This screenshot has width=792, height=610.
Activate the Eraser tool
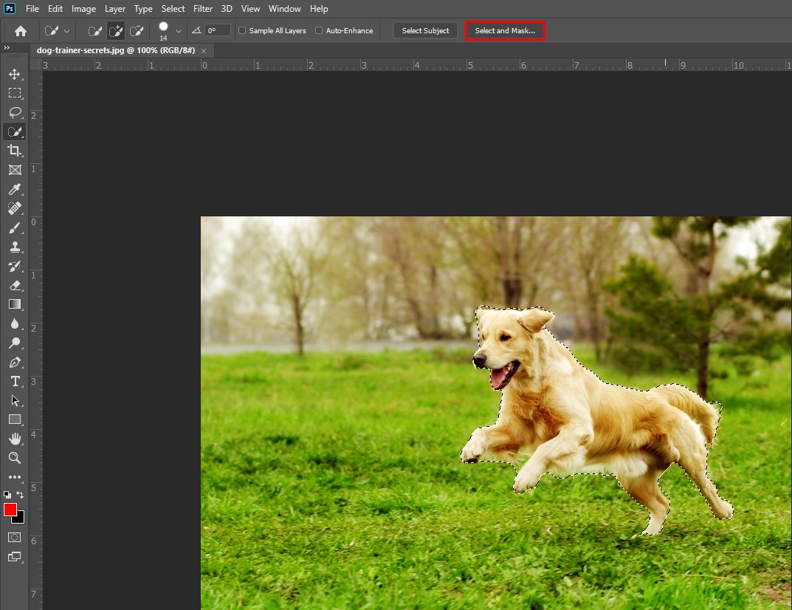coord(14,285)
